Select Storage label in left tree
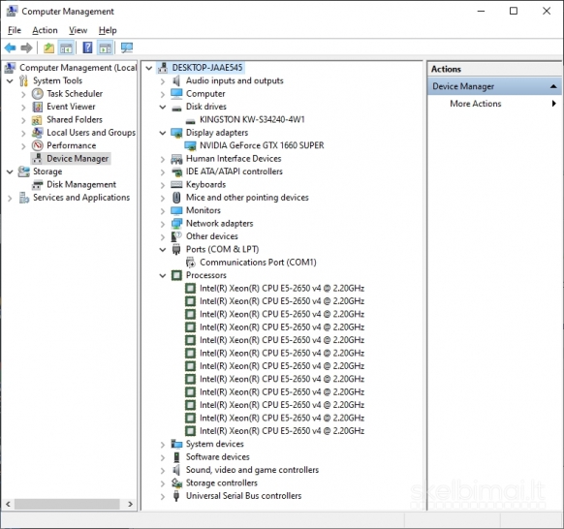The image size is (564, 529). 47,171
